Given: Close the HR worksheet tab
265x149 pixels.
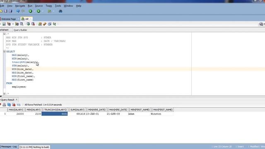Looking at the screenshot, I should 31,19.
